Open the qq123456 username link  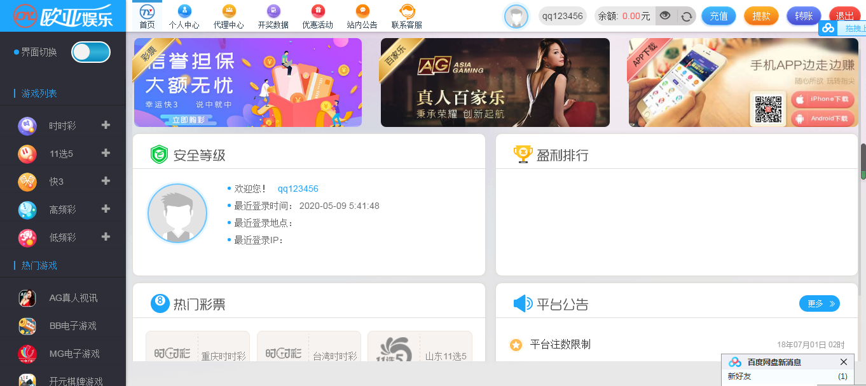563,16
